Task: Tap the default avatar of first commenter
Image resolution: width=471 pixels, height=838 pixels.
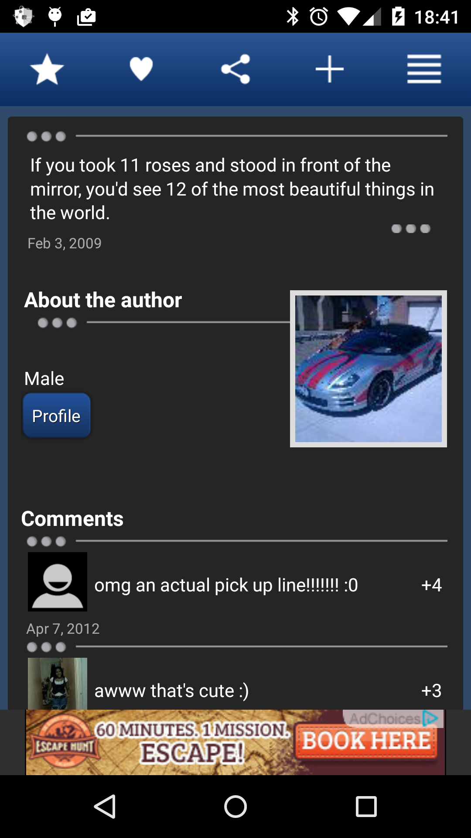Action: (58, 582)
